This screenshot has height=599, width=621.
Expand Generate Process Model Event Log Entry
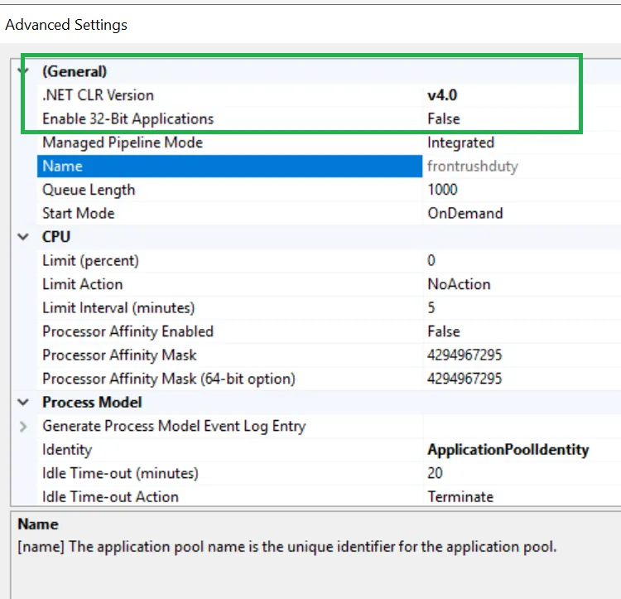(23, 427)
